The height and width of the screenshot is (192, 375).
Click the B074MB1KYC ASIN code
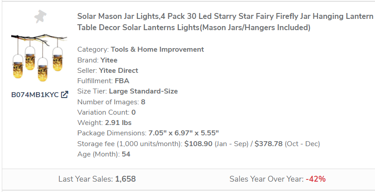click(35, 95)
